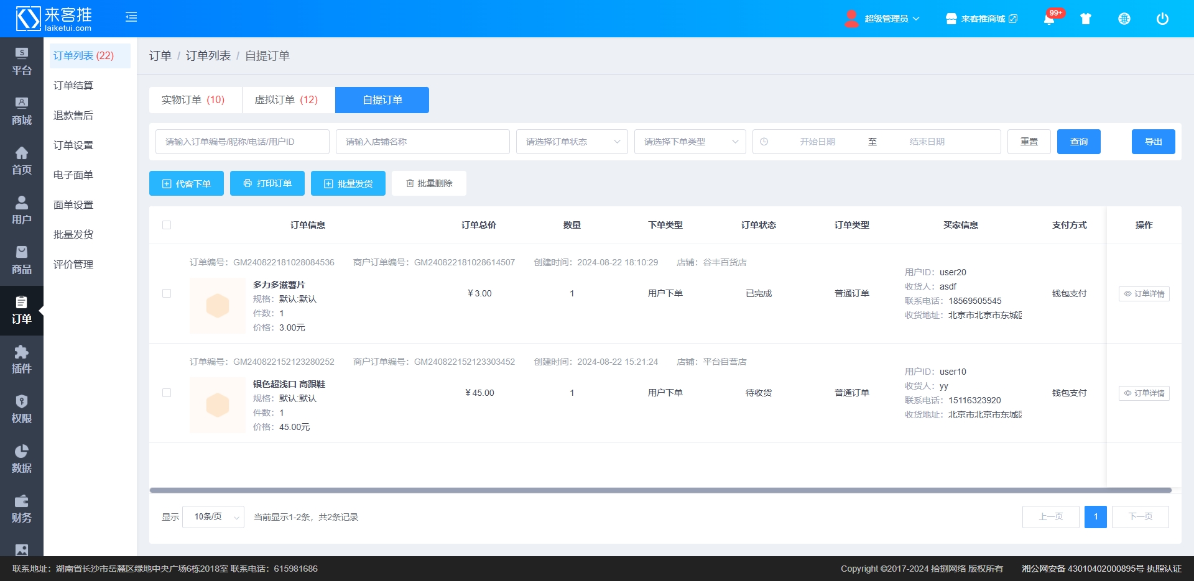Click the 查询 search button
This screenshot has width=1194, height=581.
click(1078, 142)
